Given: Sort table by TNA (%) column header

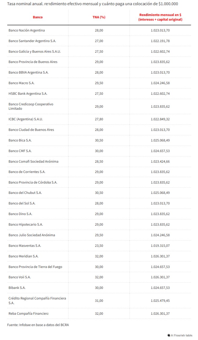Looking at the screenshot, I should point(99,17).
